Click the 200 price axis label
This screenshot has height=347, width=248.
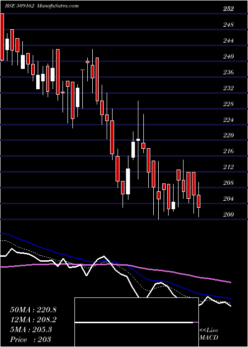coord(228,215)
